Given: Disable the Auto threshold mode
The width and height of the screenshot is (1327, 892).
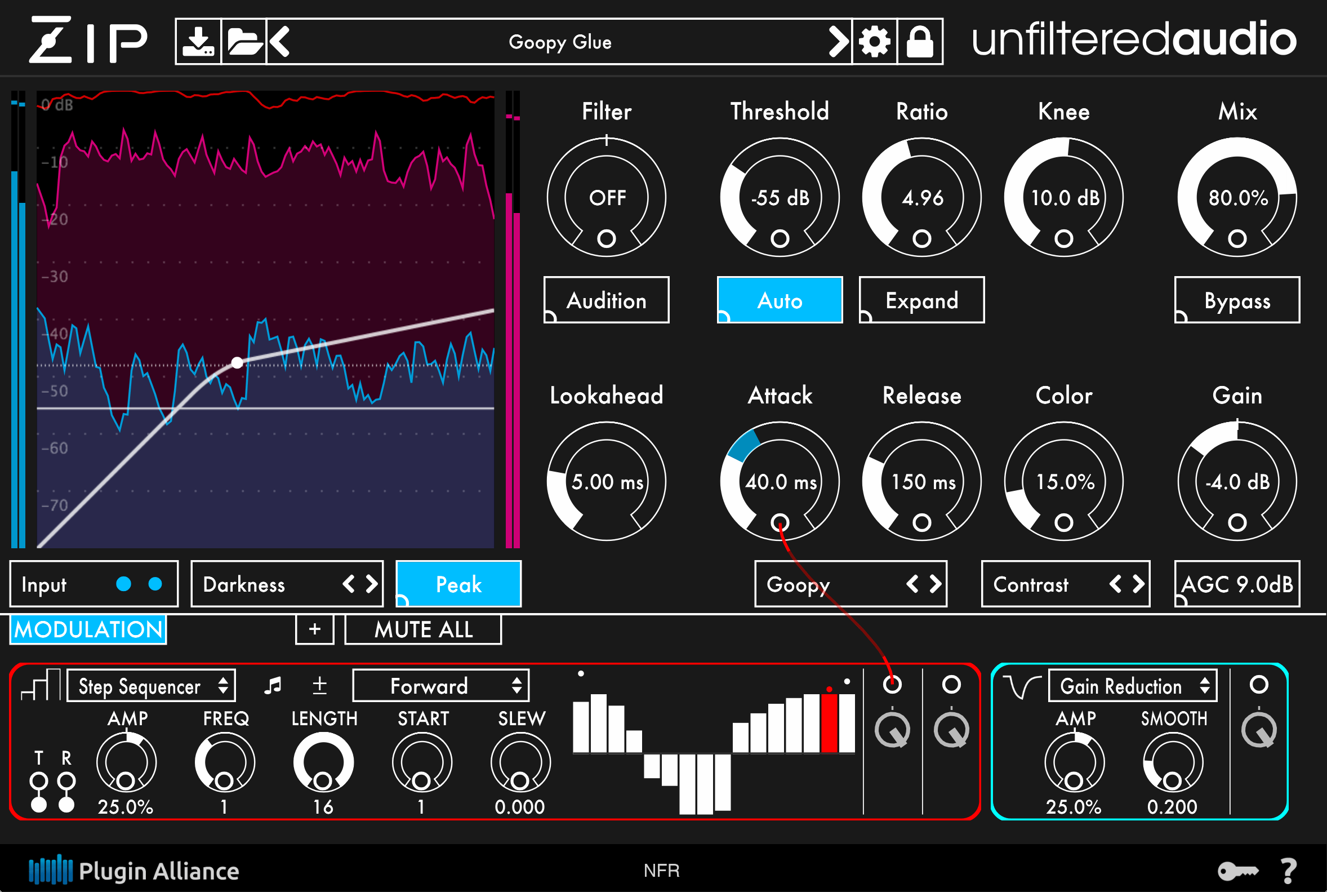Looking at the screenshot, I should click(x=780, y=300).
